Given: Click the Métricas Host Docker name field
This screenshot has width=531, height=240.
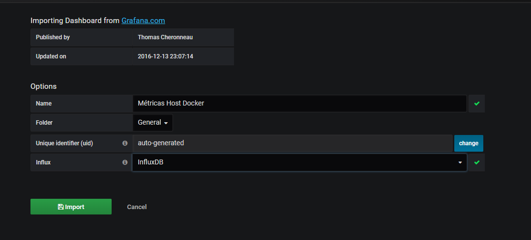Looking at the screenshot, I should tap(300, 104).
